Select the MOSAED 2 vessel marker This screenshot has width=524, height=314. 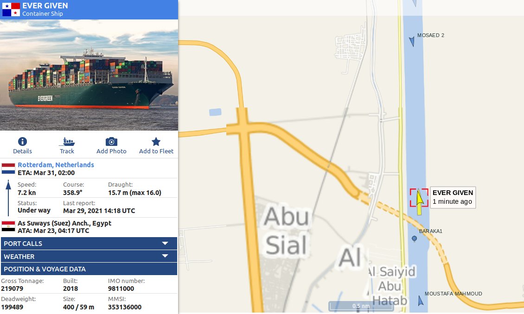(x=412, y=41)
